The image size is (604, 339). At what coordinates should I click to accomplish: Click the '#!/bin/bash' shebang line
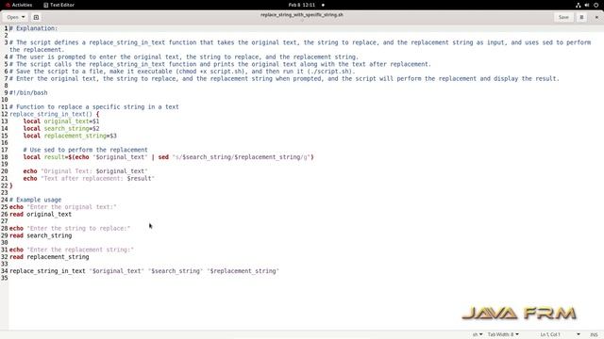[28, 92]
